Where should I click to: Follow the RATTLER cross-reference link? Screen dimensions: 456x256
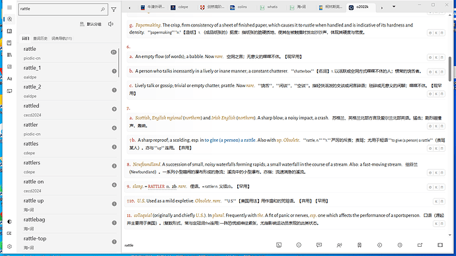(156, 186)
